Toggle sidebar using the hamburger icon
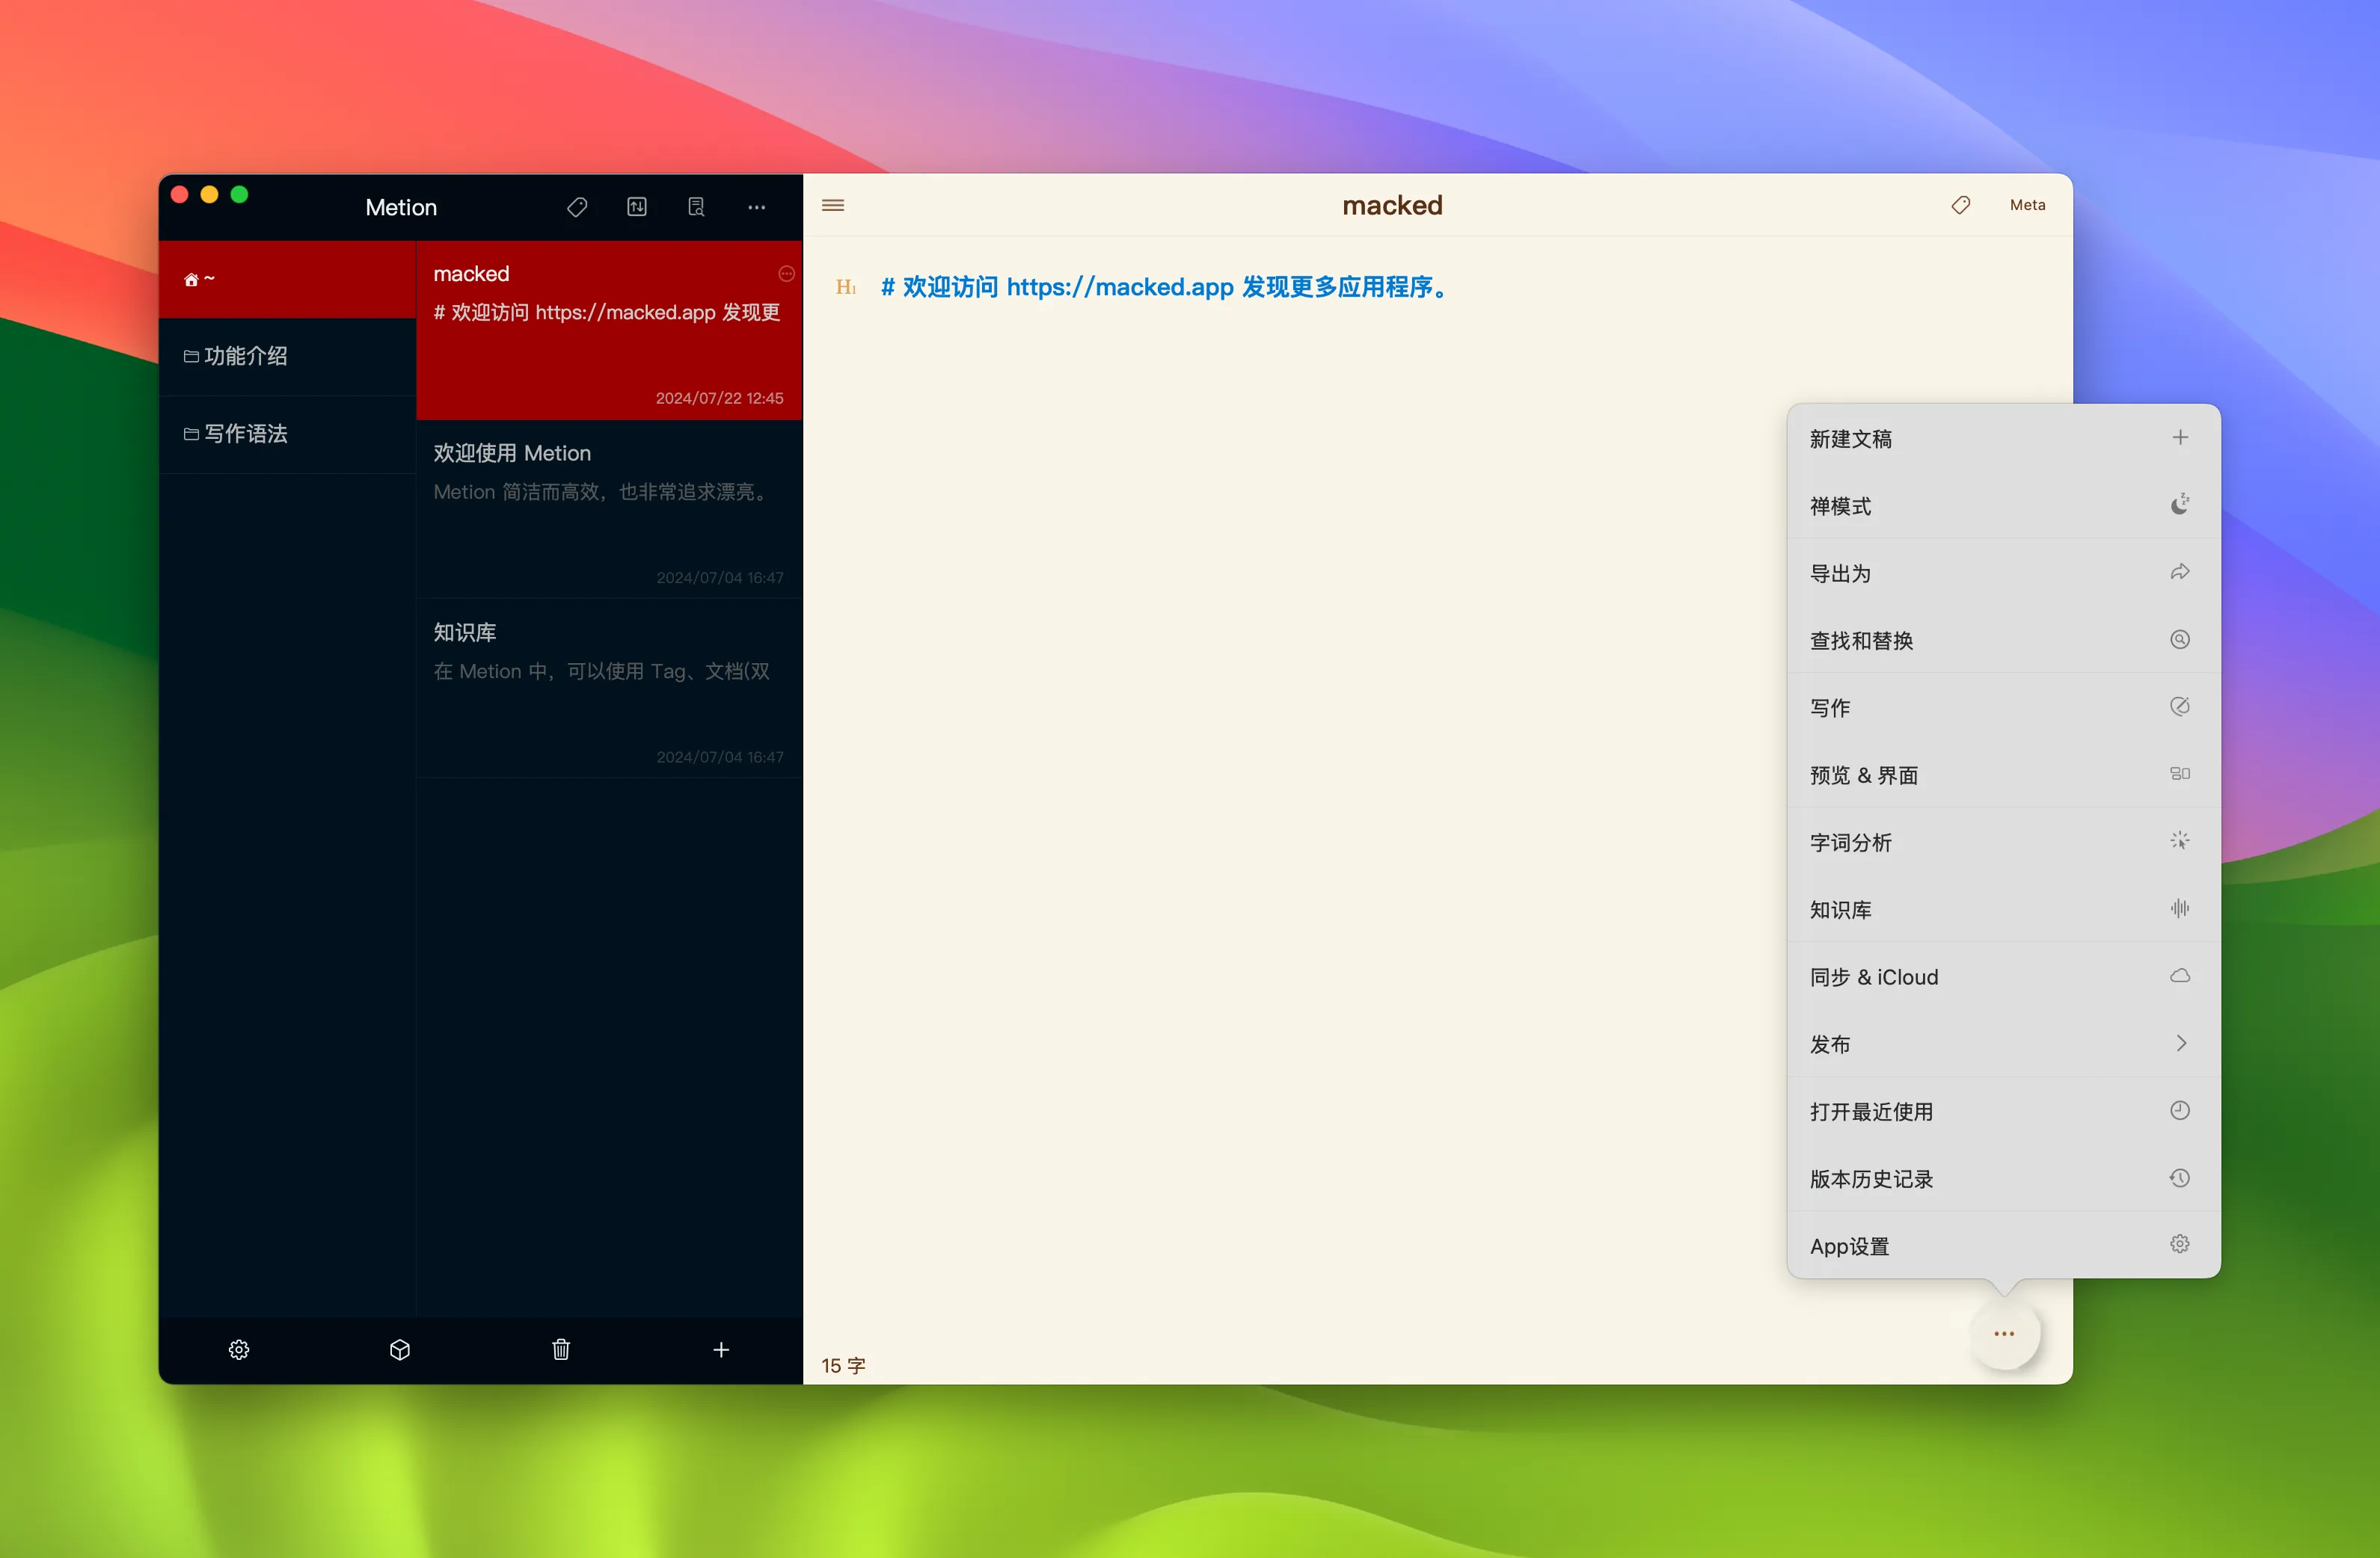The image size is (2380, 1558). click(x=833, y=205)
